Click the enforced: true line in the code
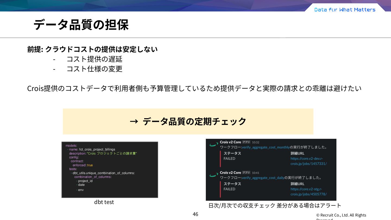The height and width of the screenshot is (220, 391). pyautogui.click(x=83, y=165)
